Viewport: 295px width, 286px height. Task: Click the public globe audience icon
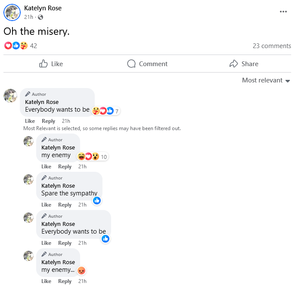pos(40,17)
